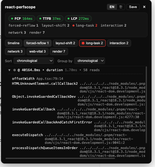The width and height of the screenshot is (155, 167).
Task: Click the offsetWidth stack entry
Action: click(x=23, y=79)
